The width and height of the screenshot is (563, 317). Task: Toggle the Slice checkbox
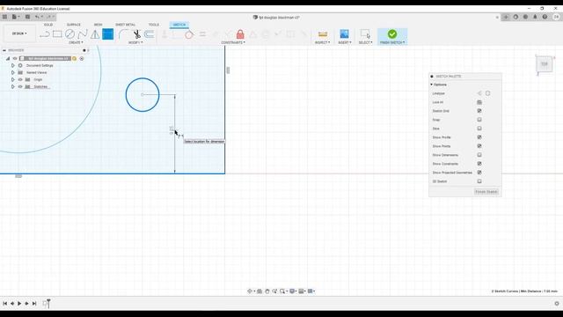coord(479,129)
